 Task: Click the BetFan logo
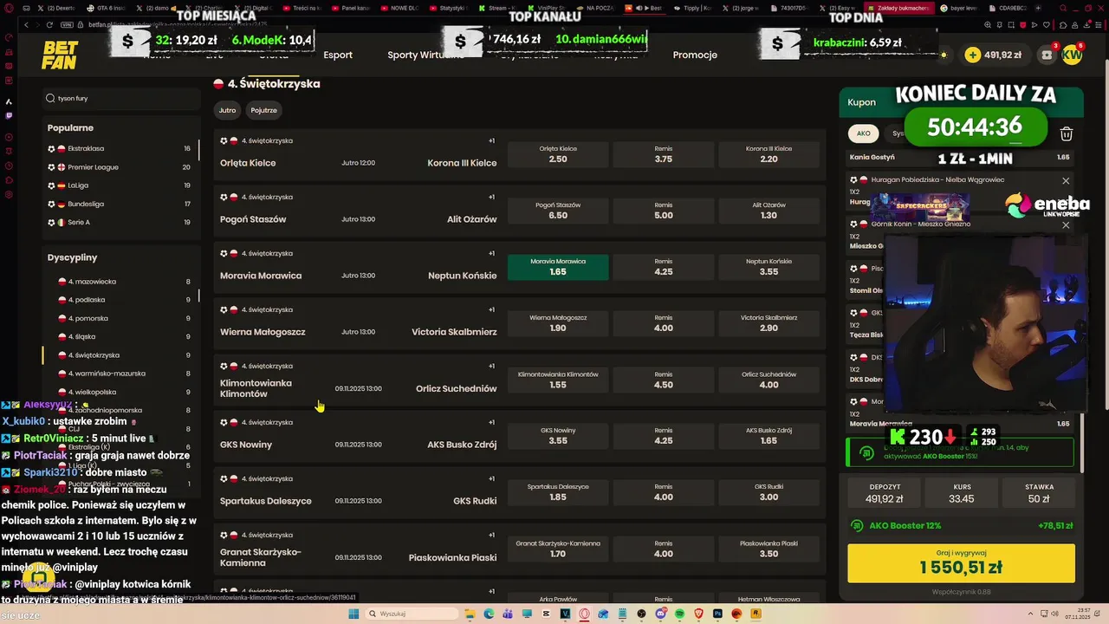click(x=60, y=55)
